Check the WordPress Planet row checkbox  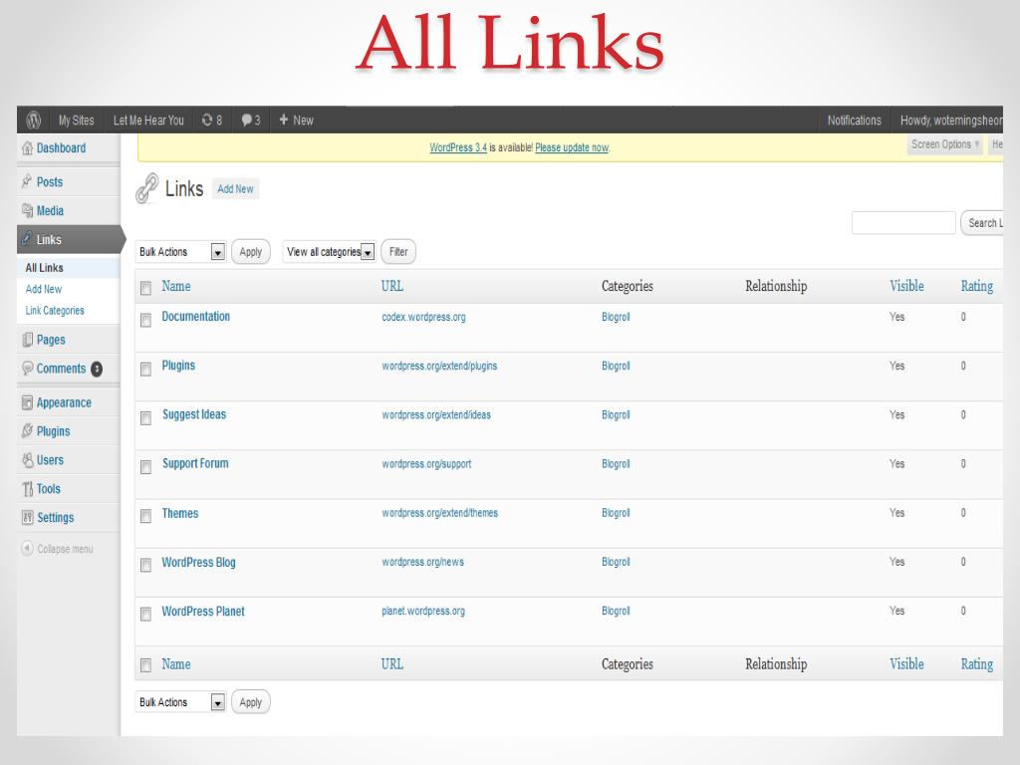click(x=145, y=614)
